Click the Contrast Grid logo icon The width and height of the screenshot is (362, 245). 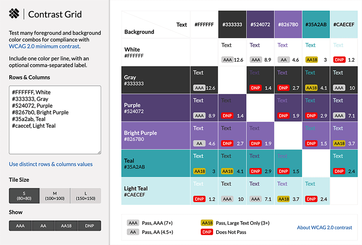tap(14, 14)
